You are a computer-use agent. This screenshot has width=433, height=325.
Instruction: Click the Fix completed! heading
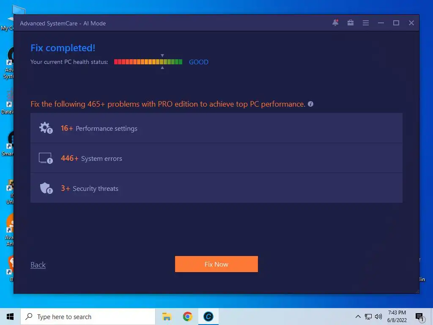(x=63, y=48)
